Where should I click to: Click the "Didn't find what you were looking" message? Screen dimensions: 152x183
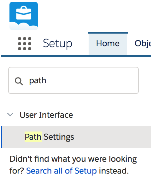(73, 159)
